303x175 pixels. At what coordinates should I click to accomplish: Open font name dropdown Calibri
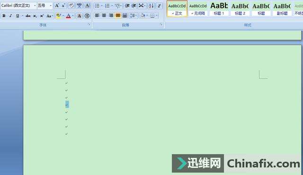pyautogui.click(x=35, y=6)
